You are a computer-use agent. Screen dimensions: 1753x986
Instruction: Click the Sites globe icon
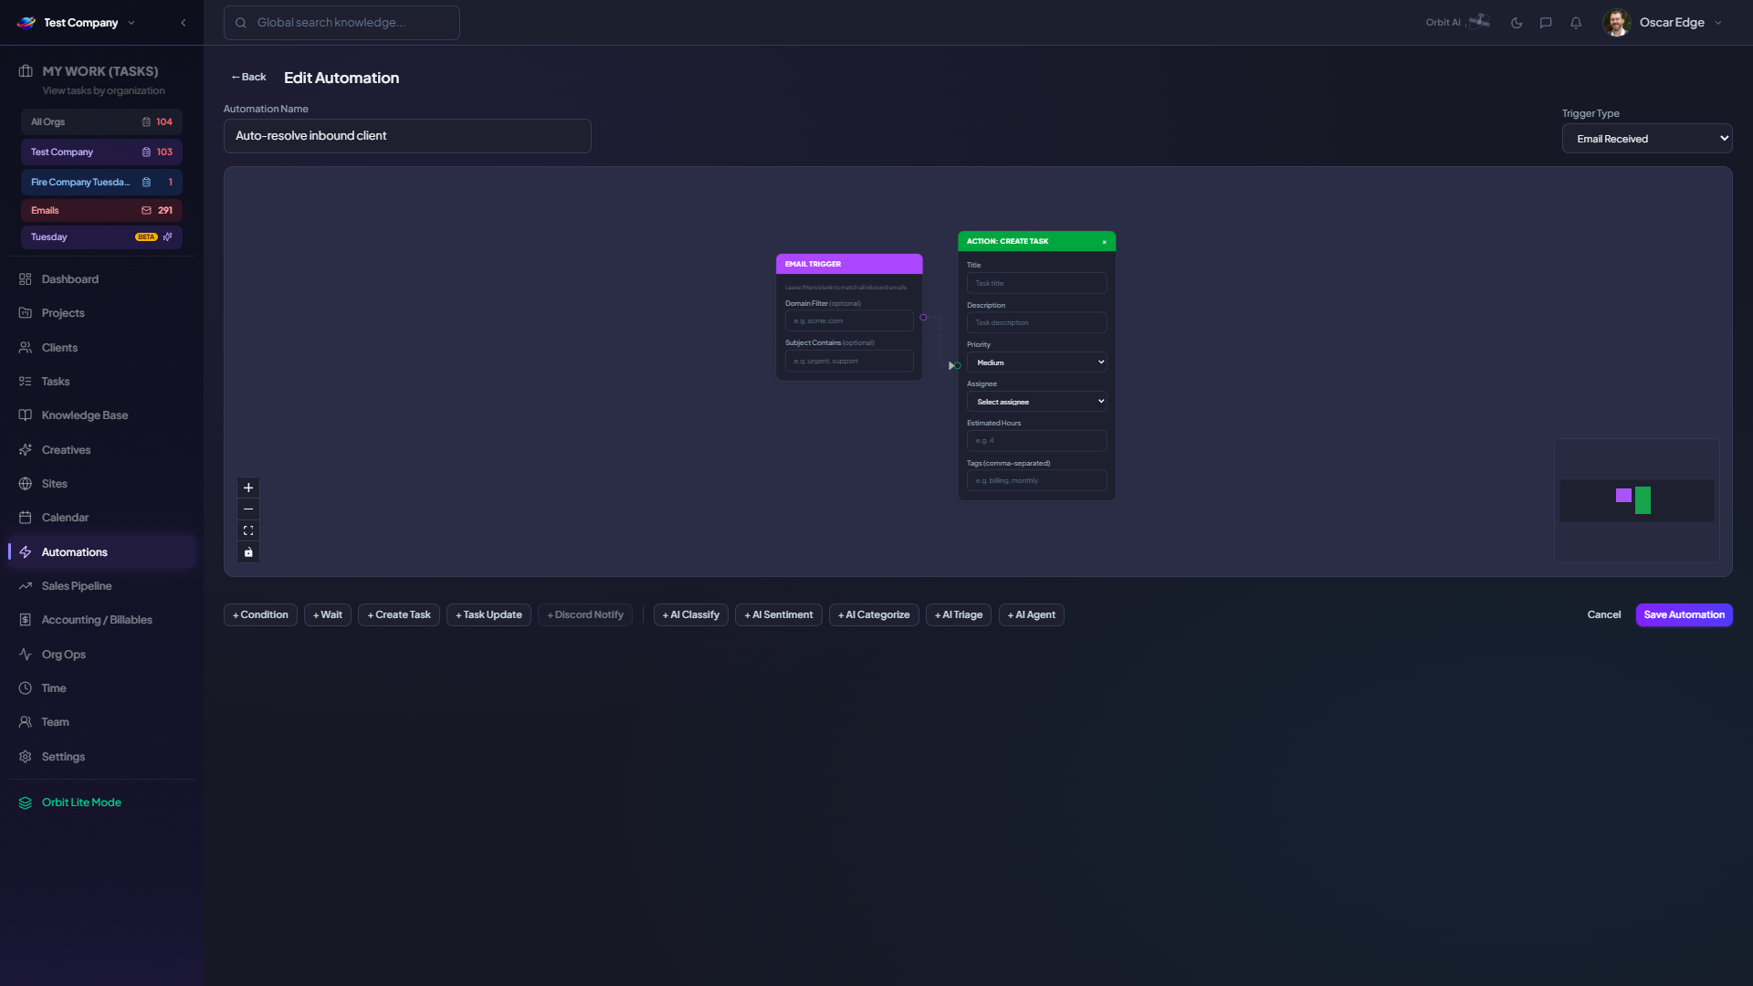(x=26, y=484)
